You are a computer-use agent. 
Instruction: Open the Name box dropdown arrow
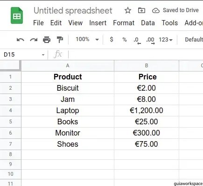click(43, 55)
